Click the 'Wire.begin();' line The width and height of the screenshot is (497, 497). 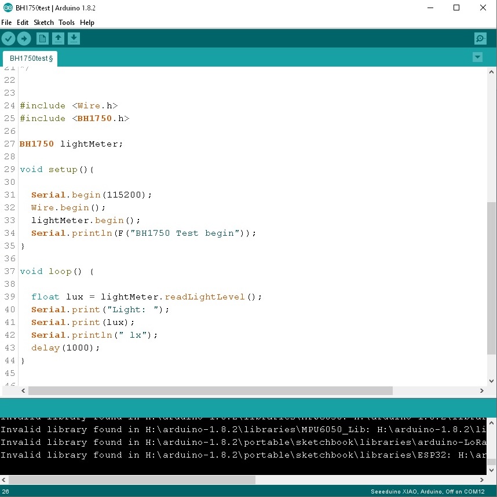(x=68, y=207)
